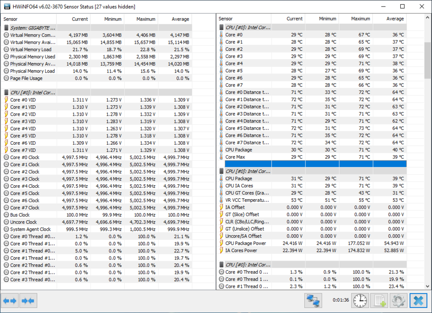The width and height of the screenshot is (432, 313).
Task: Close sensor window with blue X button
Action: [x=418, y=300]
